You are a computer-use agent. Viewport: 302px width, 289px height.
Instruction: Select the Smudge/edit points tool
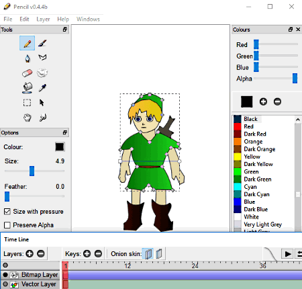(x=42, y=118)
